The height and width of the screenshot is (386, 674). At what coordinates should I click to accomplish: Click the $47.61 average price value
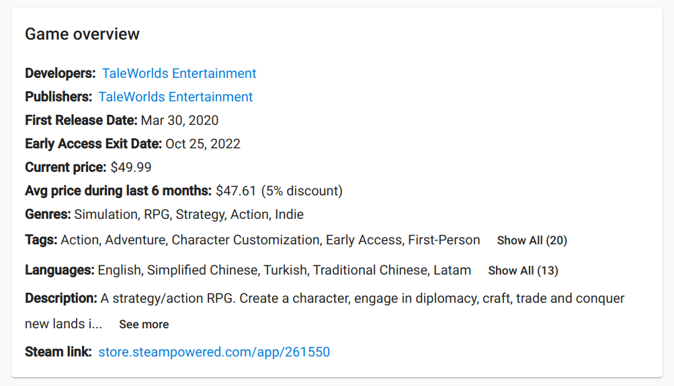click(236, 191)
